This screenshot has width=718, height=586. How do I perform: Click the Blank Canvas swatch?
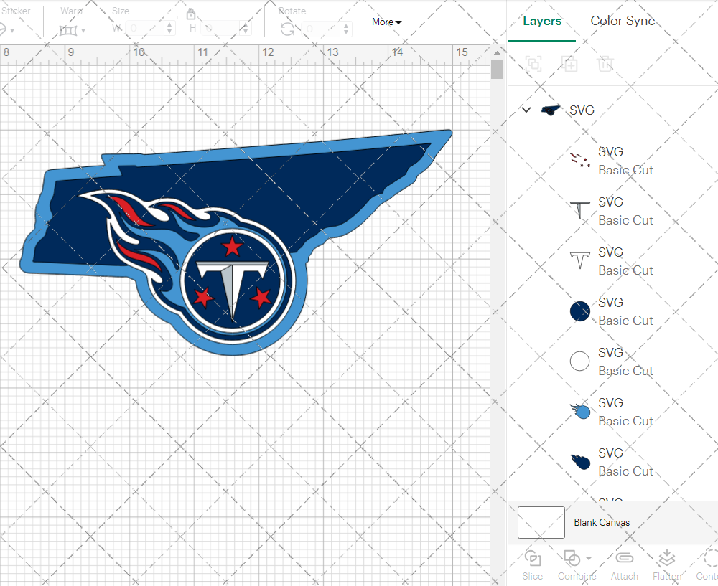point(541,522)
